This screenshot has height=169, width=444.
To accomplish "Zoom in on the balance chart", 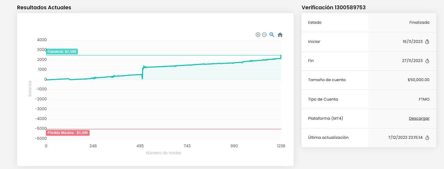I will pyautogui.click(x=258, y=35).
